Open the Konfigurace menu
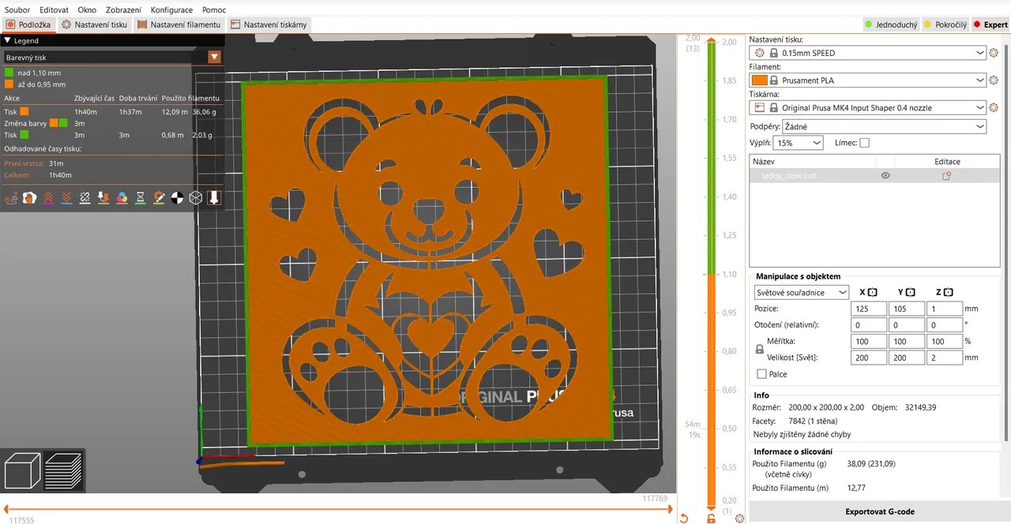1011x524 pixels. [171, 9]
